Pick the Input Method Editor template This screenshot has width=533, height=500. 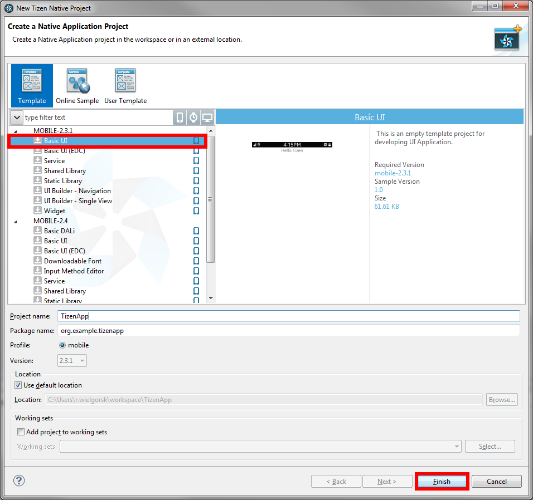[x=74, y=271]
